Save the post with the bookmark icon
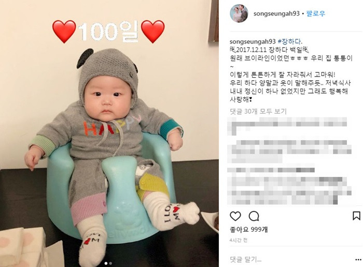 [356, 216]
